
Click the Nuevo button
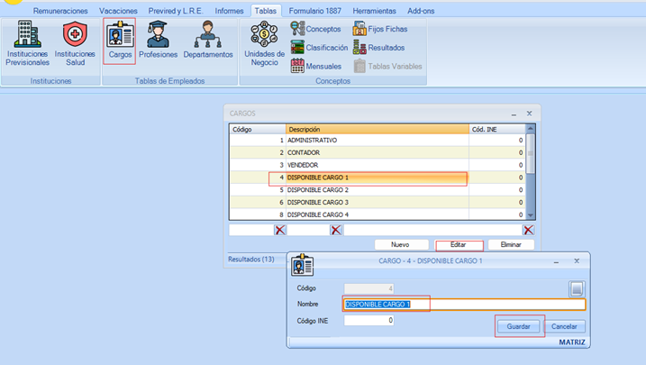tap(399, 245)
